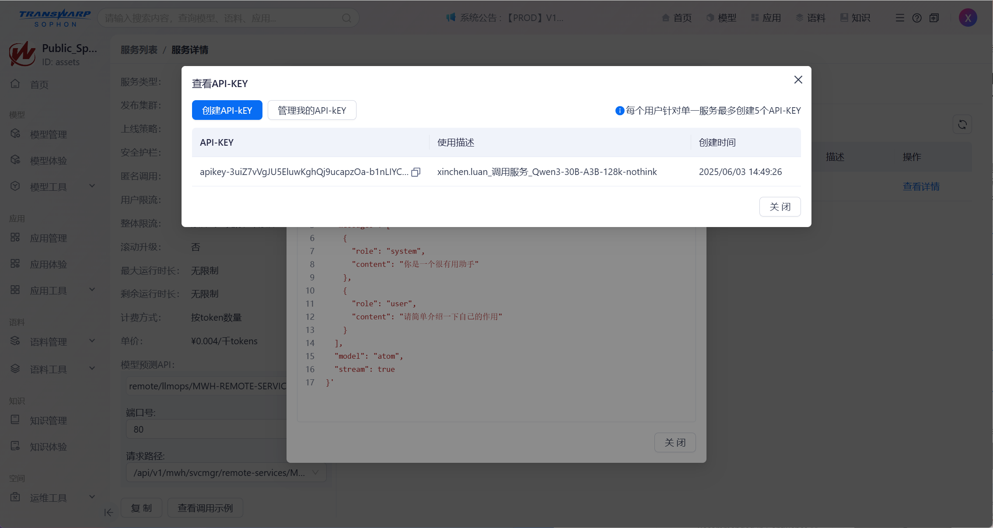Click 应用管理 sidebar icon
The height and width of the screenshot is (528, 993).
pyautogui.click(x=15, y=237)
